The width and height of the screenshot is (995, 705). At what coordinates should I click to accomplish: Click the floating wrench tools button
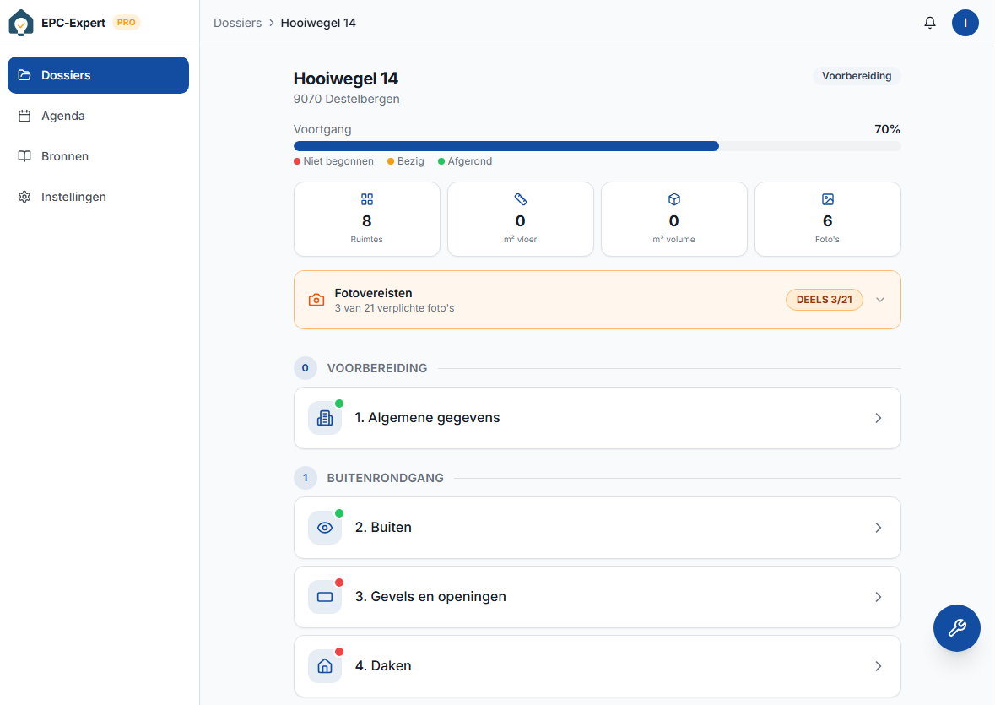click(956, 627)
